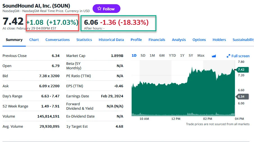254x142 pixels.
Task: Click the SoundHound AI, Inc. (SOUN) title
Action: (36, 6)
